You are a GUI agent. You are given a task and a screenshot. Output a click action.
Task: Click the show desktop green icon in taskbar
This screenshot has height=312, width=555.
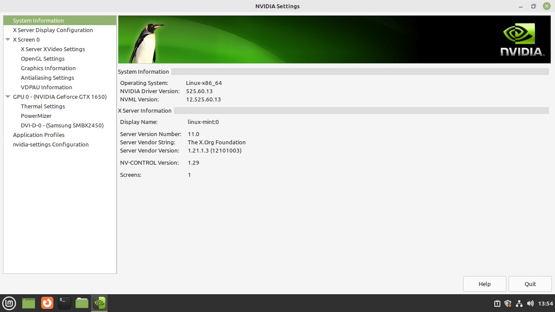pos(29,303)
